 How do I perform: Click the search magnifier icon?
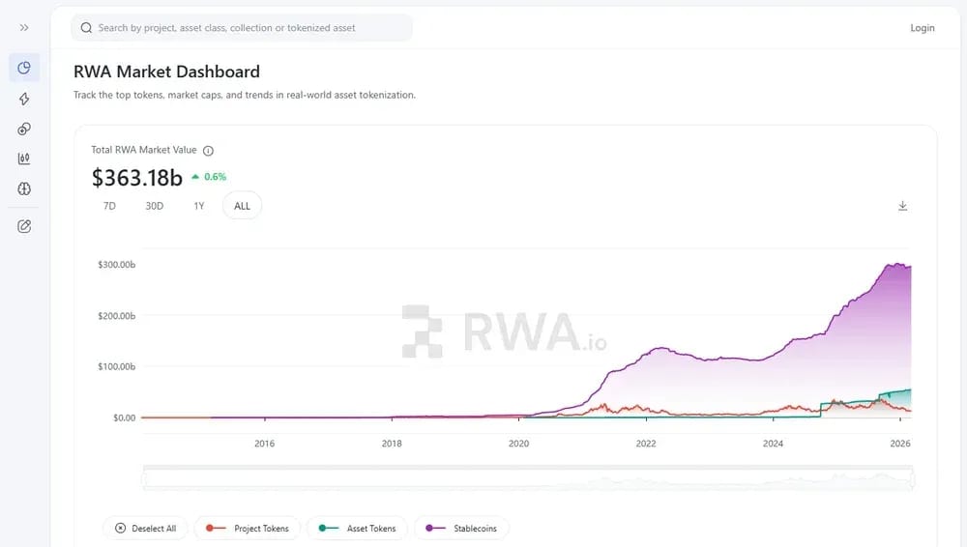(86, 28)
